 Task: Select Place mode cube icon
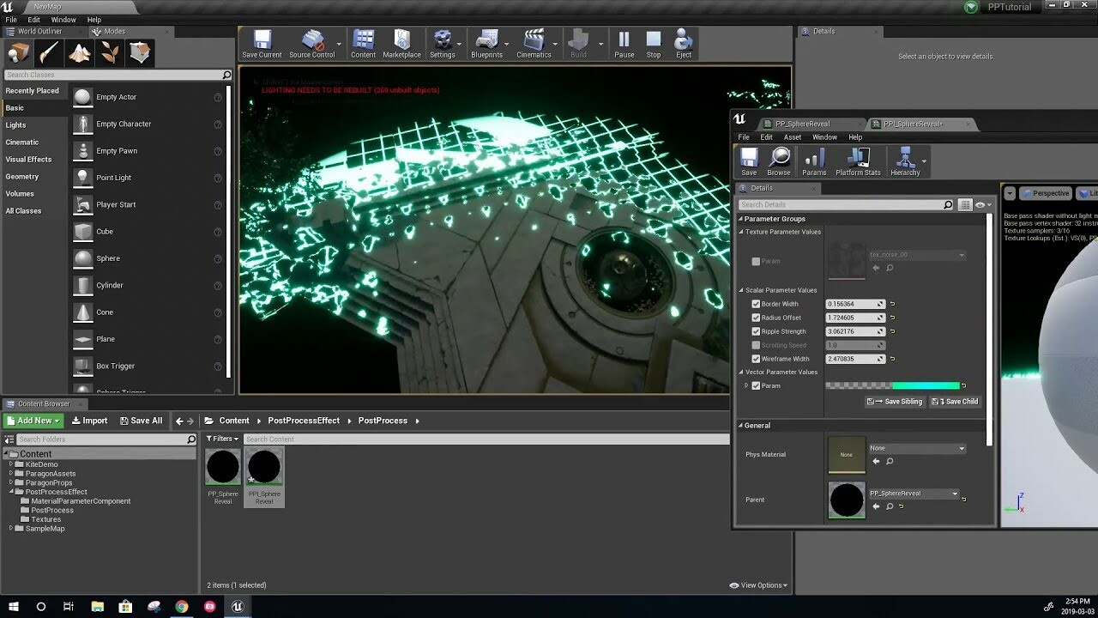18,53
